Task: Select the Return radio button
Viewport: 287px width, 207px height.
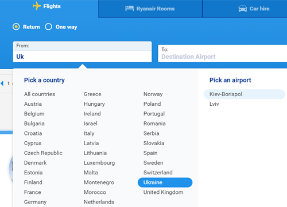Action: (x=16, y=27)
